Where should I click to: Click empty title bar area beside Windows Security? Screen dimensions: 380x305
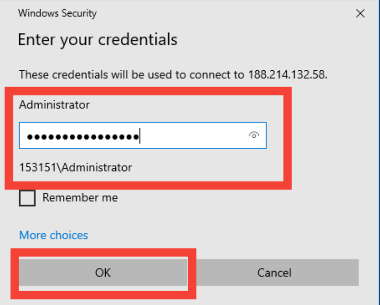coord(215,13)
